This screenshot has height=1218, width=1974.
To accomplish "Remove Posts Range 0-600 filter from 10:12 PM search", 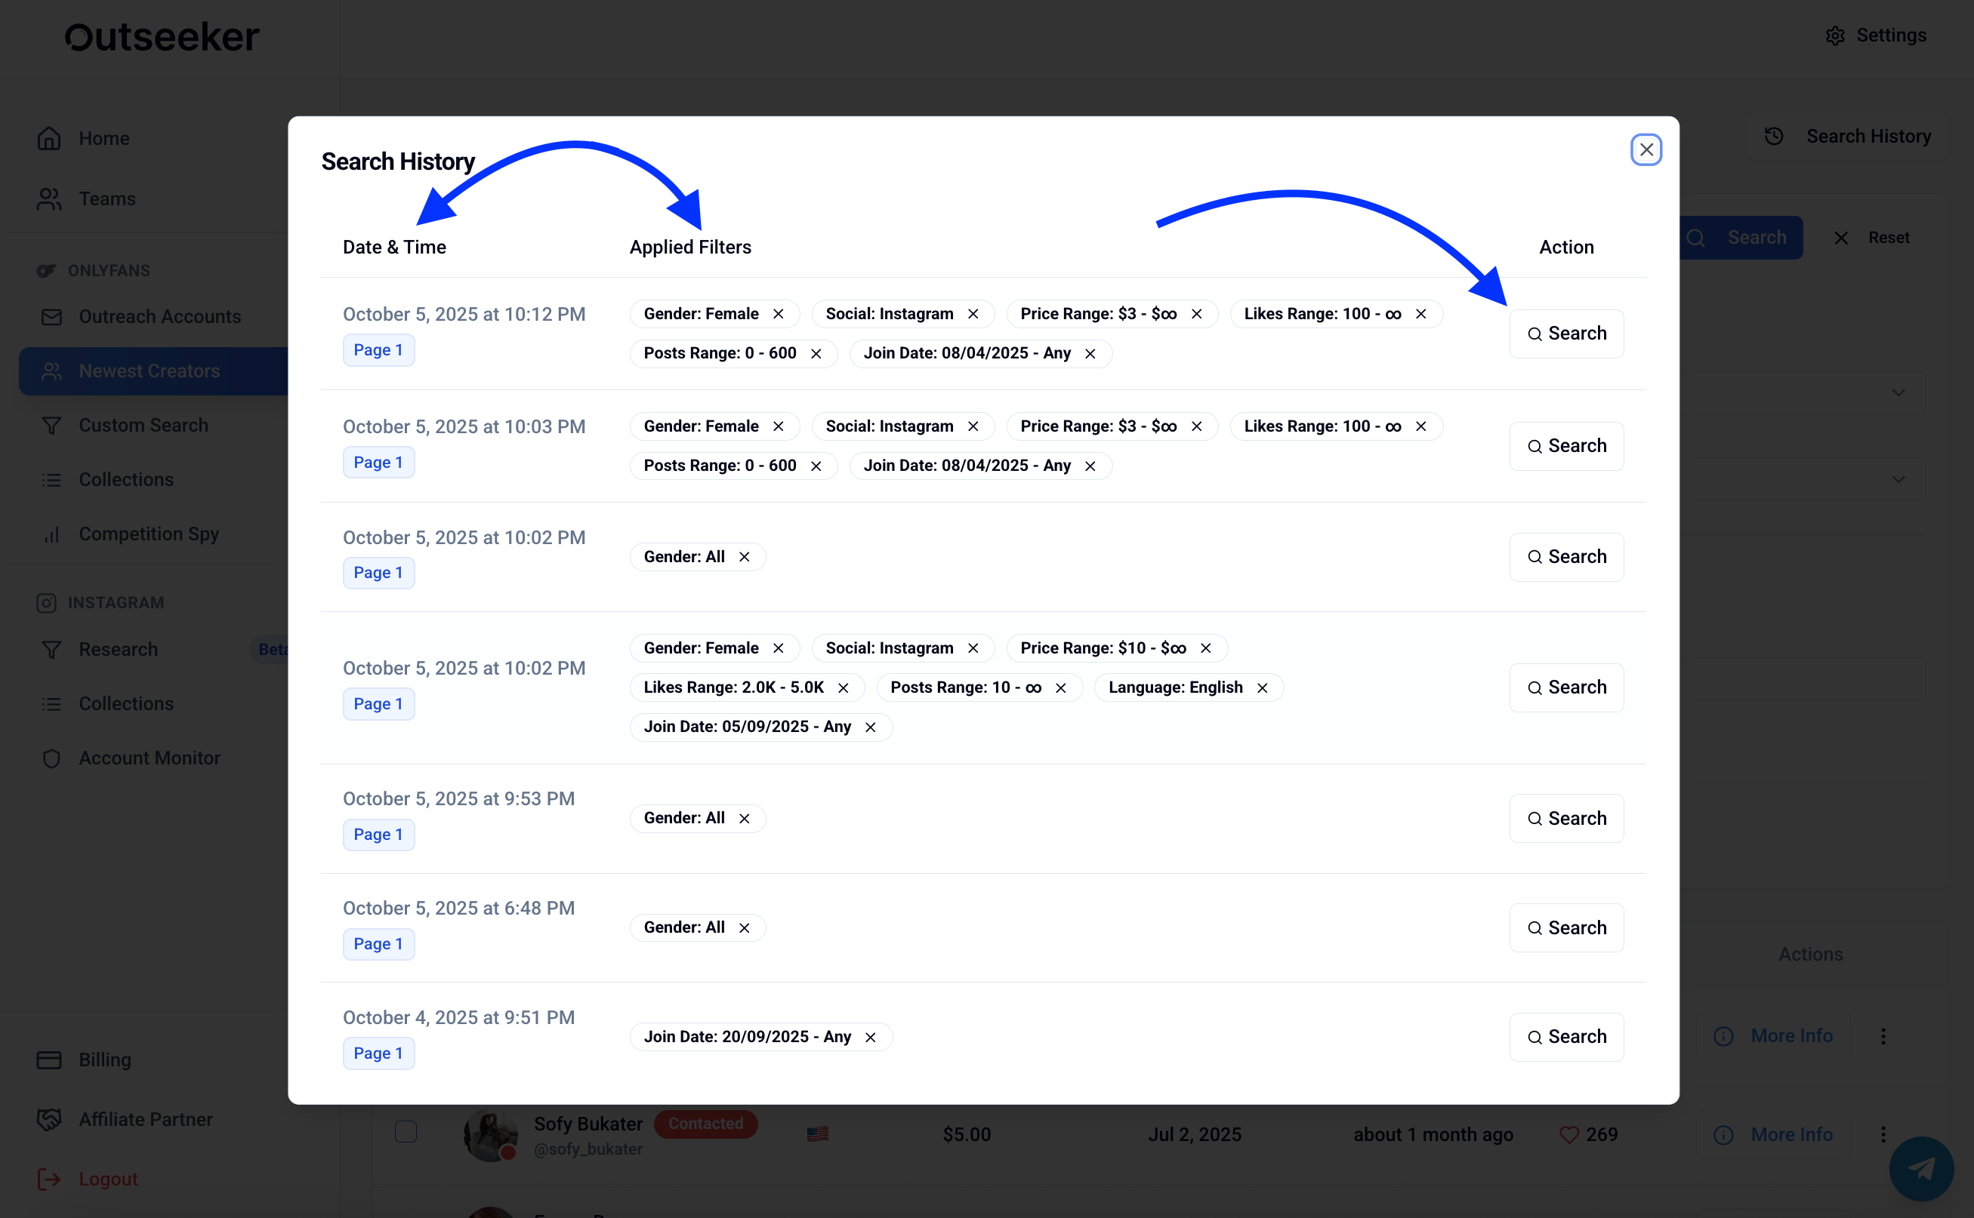I will [816, 354].
